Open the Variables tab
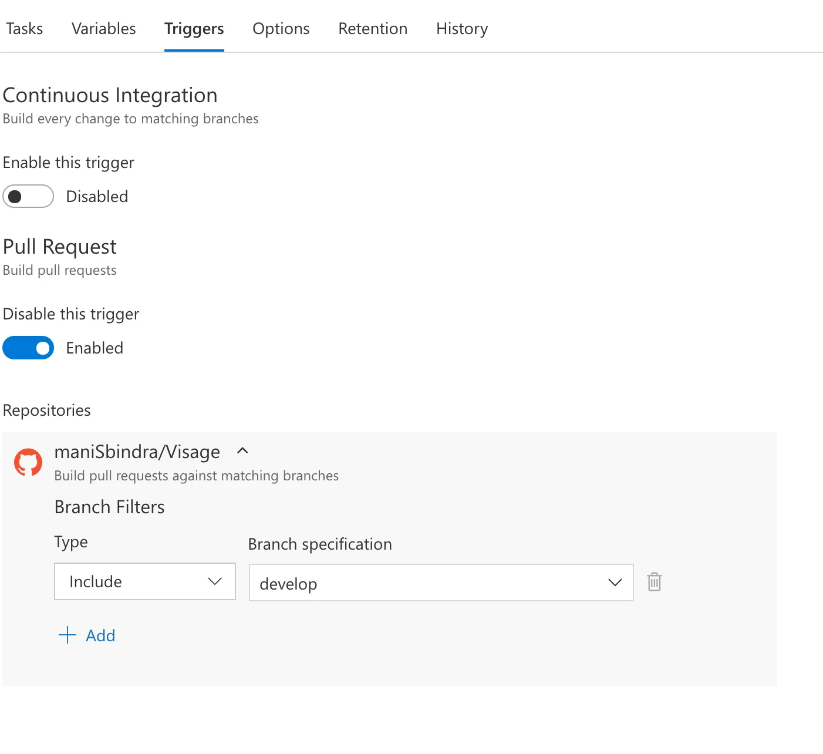Screen dimensions: 823x754 coord(103,28)
